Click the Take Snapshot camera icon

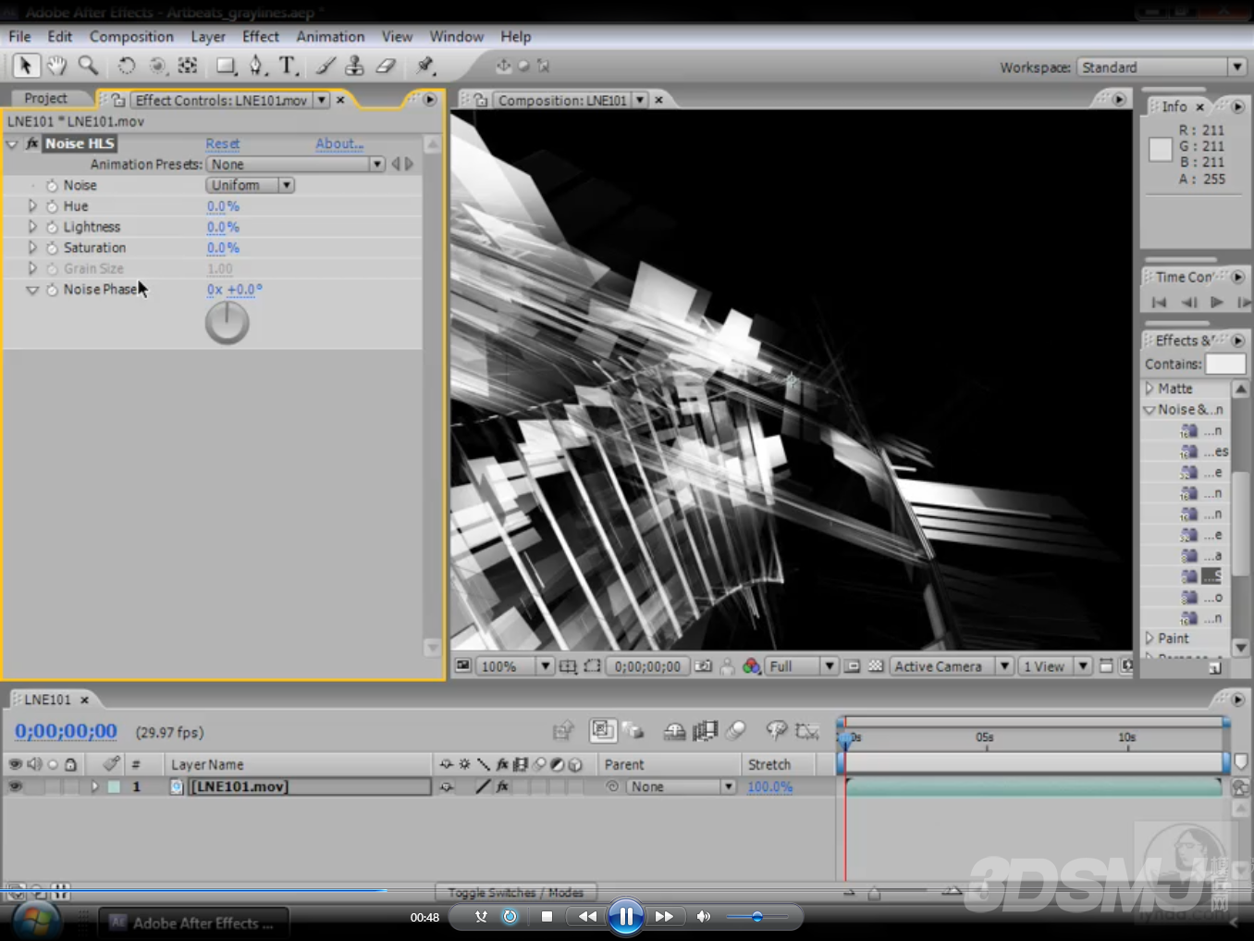pos(704,666)
